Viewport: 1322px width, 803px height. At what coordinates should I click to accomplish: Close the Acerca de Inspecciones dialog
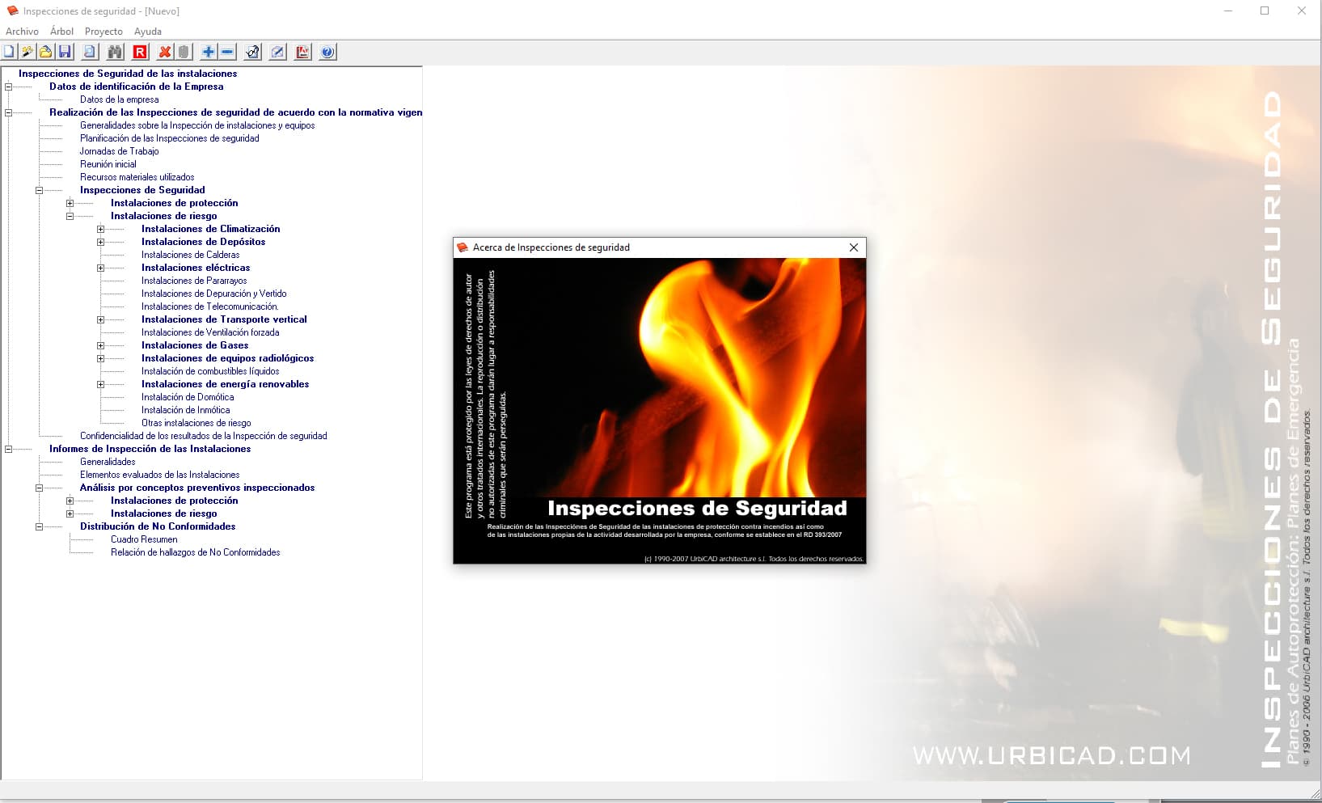(x=854, y=247)
